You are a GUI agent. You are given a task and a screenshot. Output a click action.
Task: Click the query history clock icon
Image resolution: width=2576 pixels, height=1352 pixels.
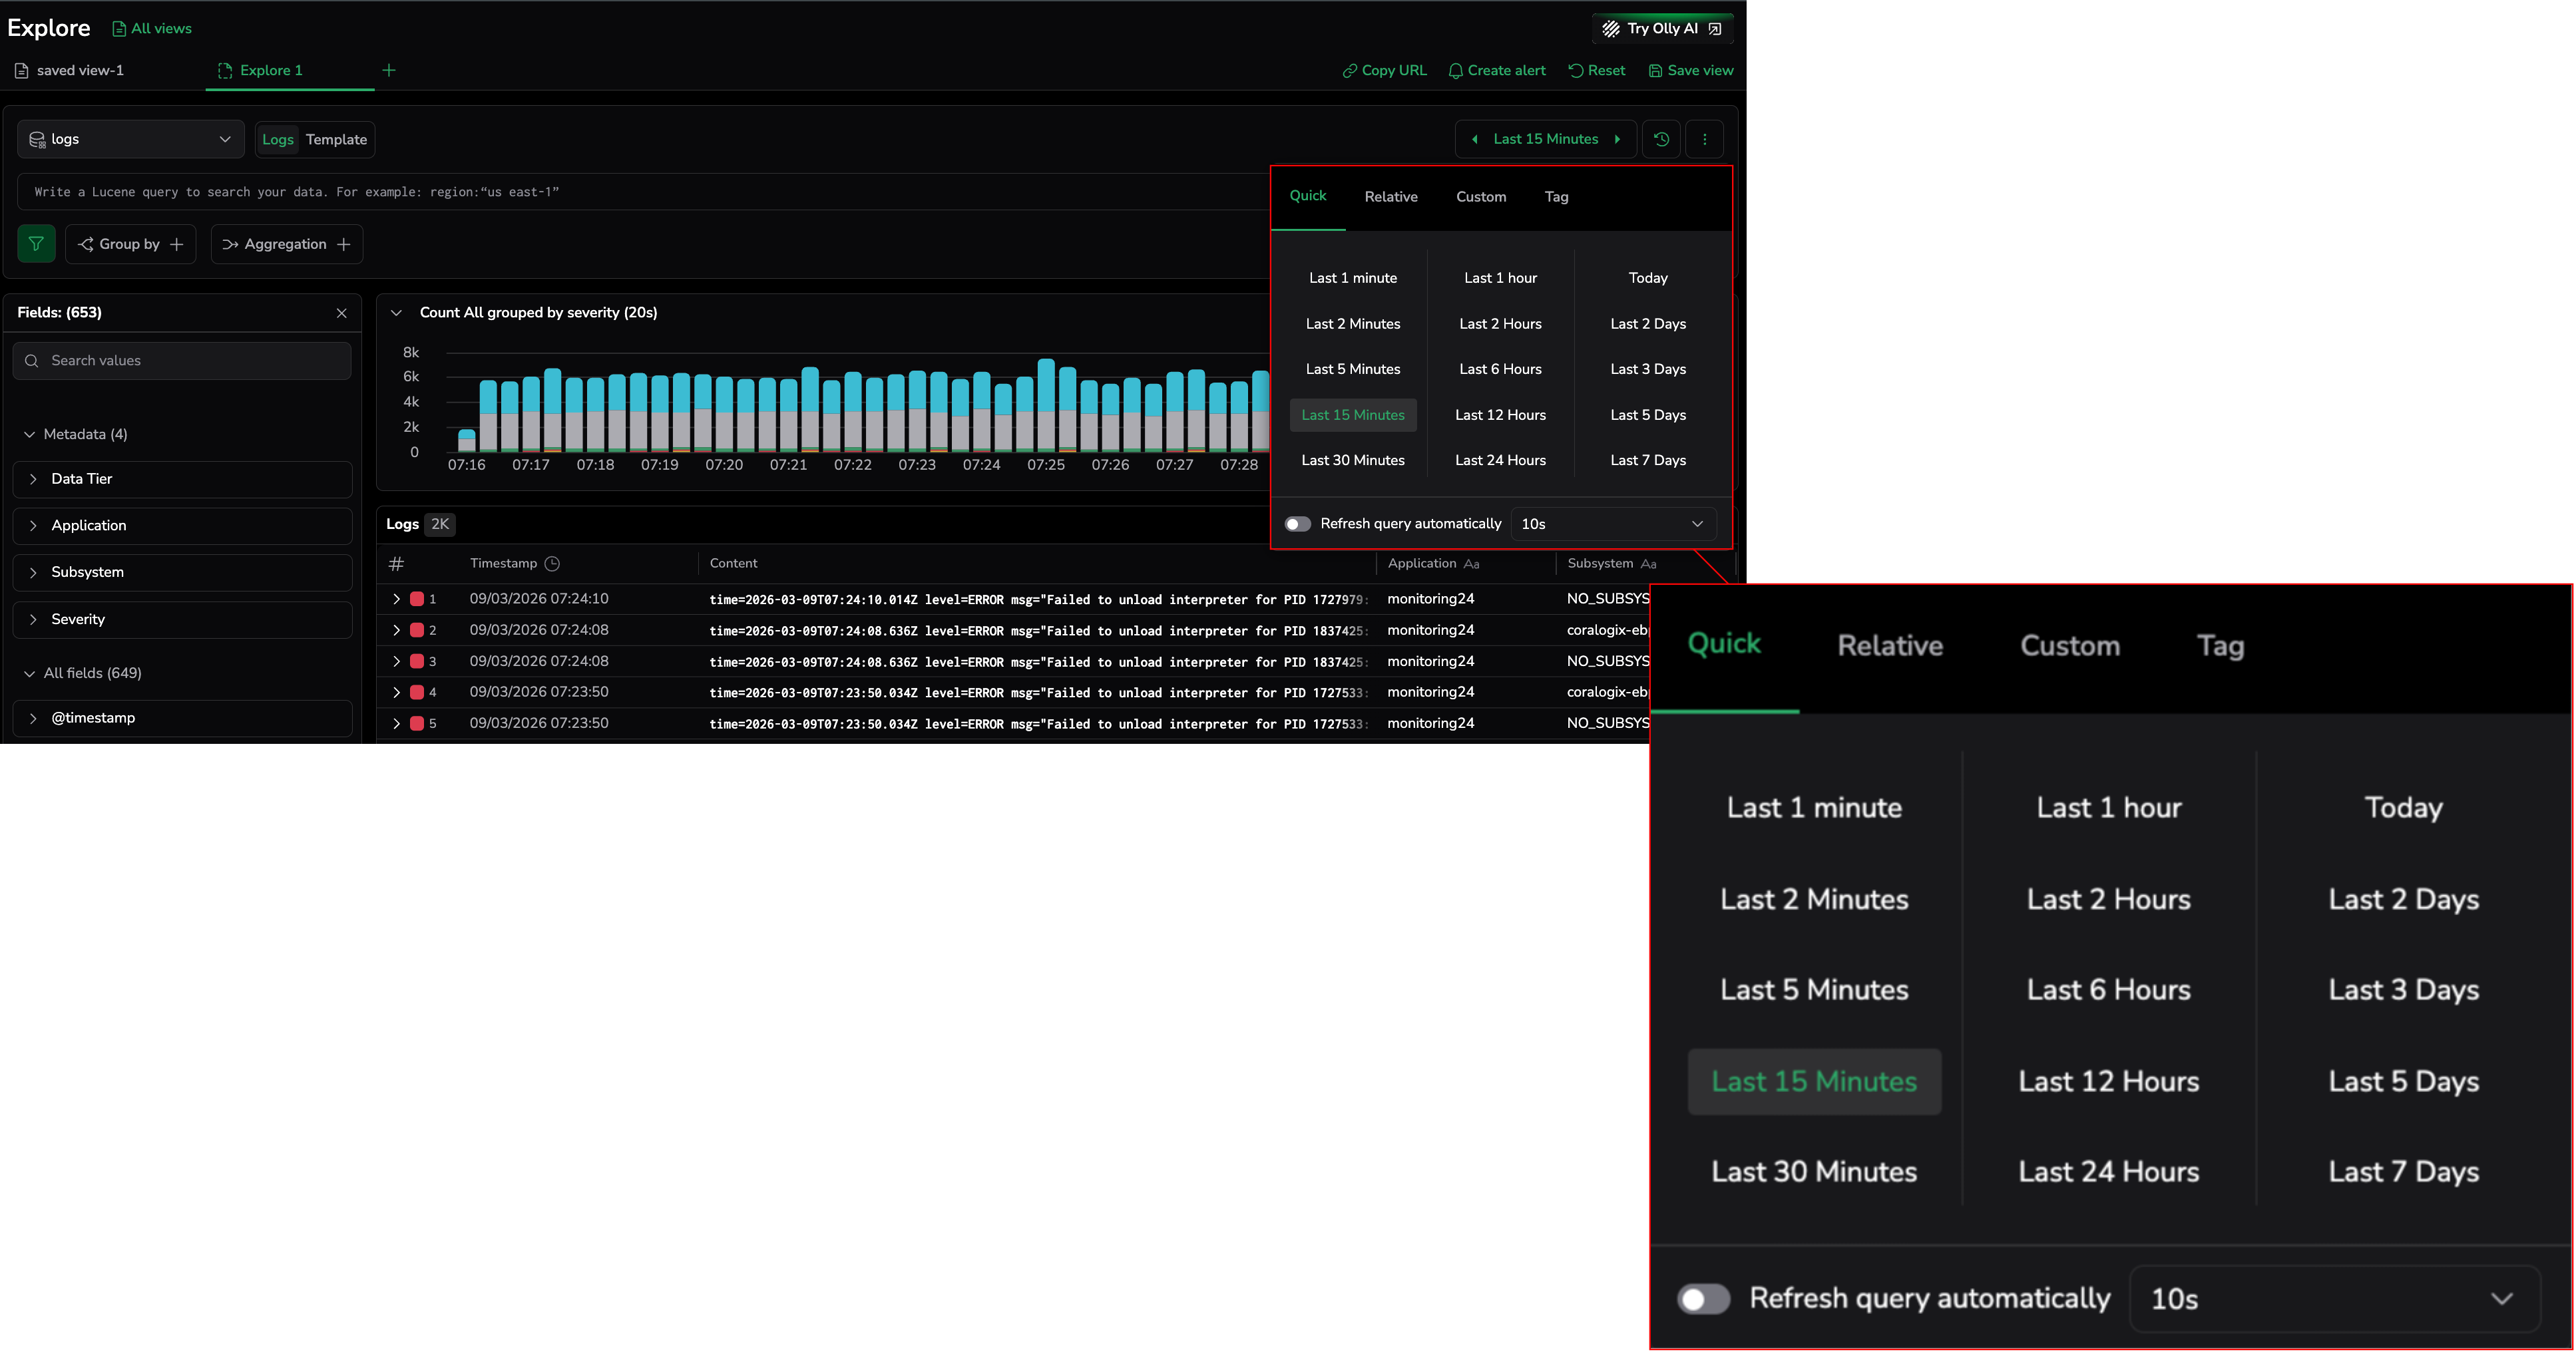pos(1661,139)
